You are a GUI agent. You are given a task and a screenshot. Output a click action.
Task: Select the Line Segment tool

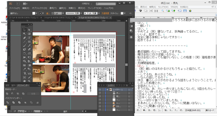[24, 42]
